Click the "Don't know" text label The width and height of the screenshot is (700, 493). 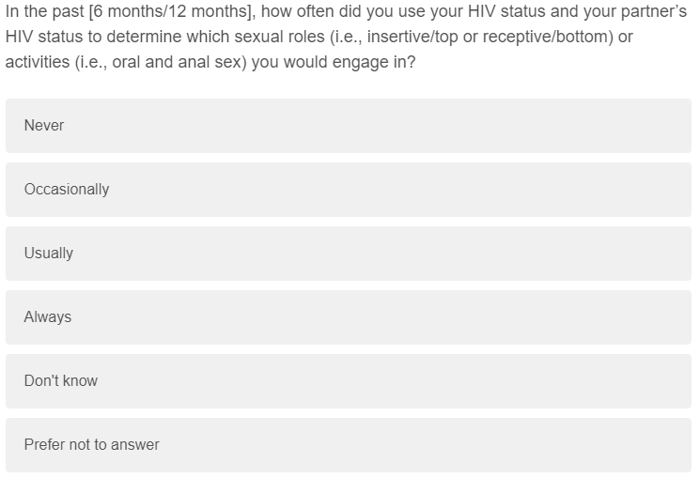point(61,381)
